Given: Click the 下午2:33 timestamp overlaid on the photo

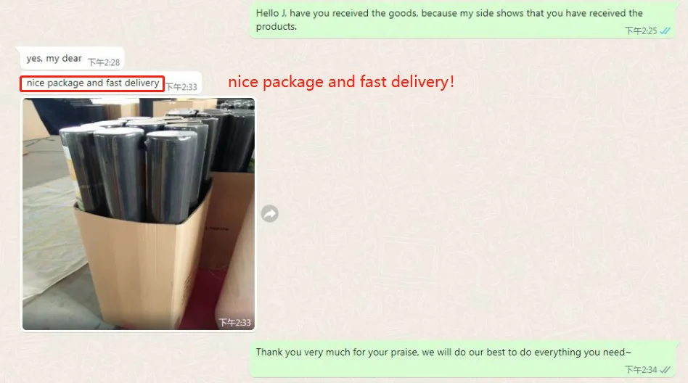Looking at the screenshot, I should click(234, 323).
